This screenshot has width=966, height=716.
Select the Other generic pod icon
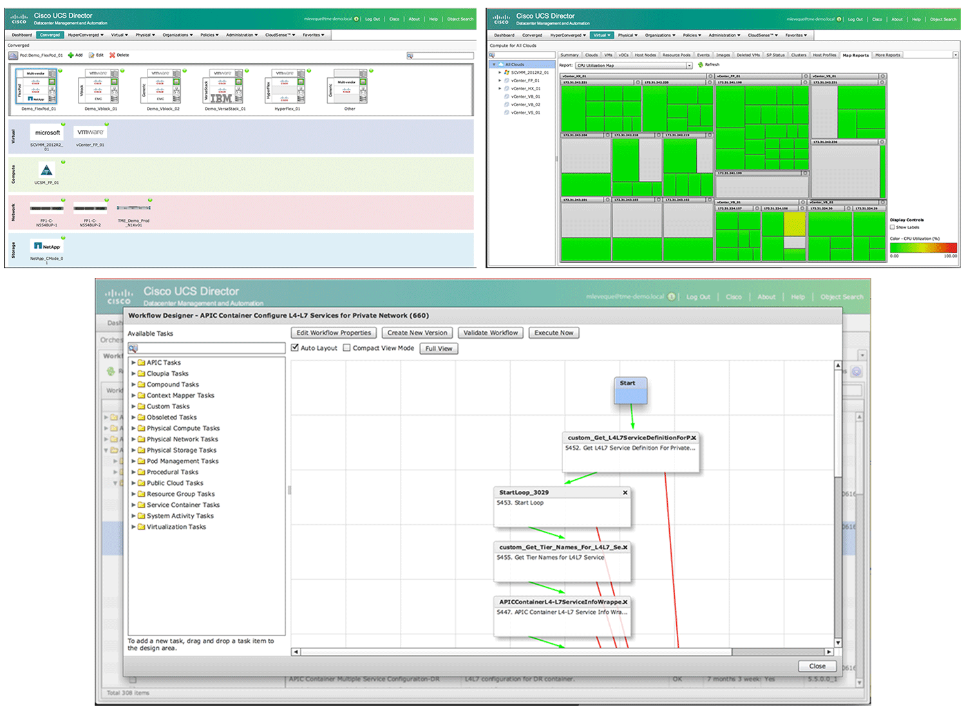(347, 86)
